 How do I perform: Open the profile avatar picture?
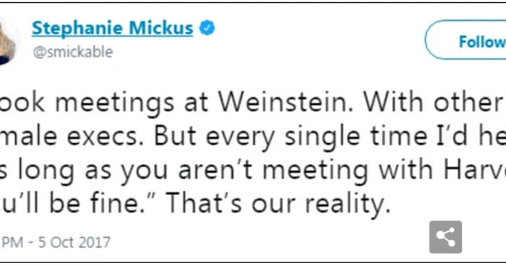click(7, 42)
